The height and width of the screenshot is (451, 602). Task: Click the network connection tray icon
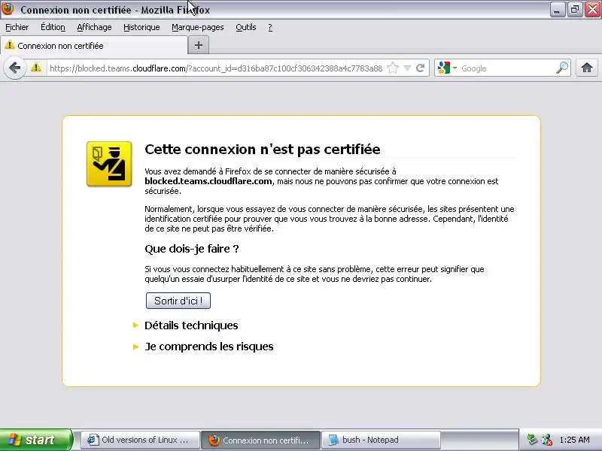click(x=547, y=440)
